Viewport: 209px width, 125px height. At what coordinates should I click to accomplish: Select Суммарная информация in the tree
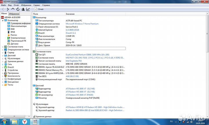[x=19, y=23]
